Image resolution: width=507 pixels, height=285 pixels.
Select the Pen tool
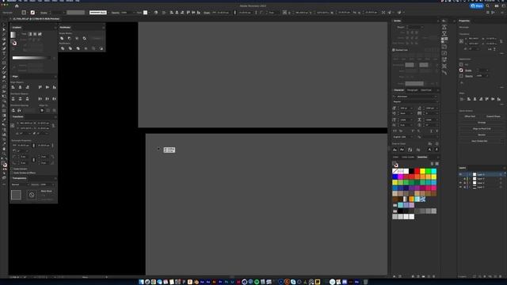pyautogui.click(x=4, y=44)
